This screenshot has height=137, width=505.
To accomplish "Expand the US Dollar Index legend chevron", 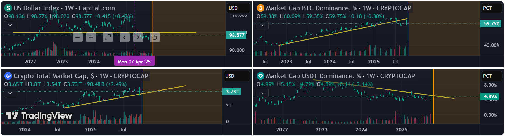I will tap(10, 25).
